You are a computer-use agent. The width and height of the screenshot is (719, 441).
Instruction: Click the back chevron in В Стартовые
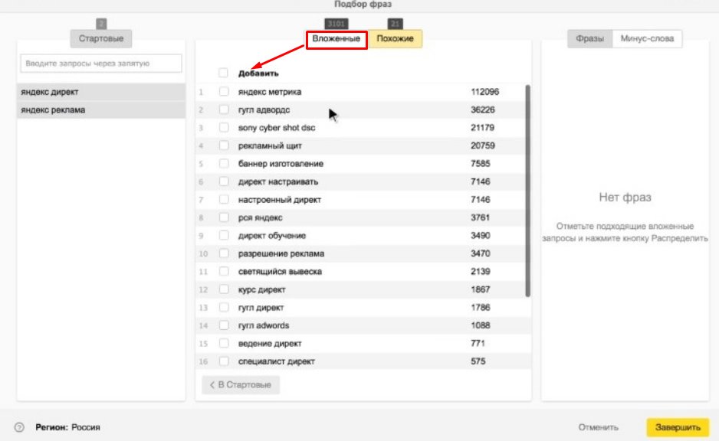(x=212, y=384)
